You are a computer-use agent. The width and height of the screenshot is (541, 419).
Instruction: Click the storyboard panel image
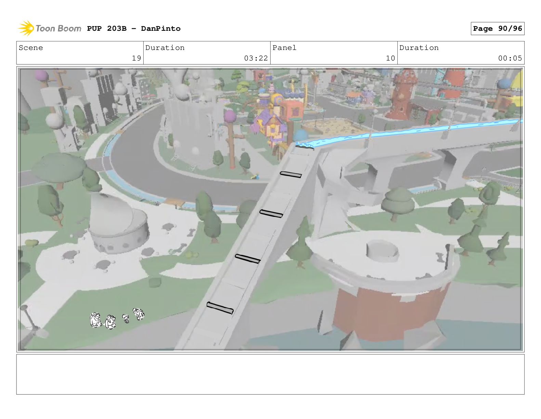pyautogui.click(x=270, y=209)
